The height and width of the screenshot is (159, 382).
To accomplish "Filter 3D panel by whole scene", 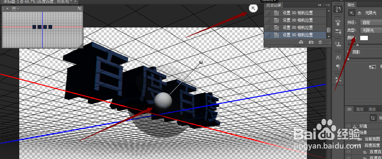I will 373,118.
